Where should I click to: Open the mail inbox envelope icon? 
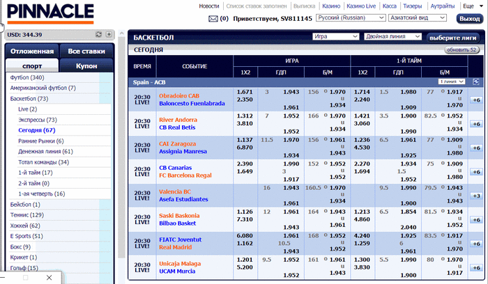[x=213, y=19]
